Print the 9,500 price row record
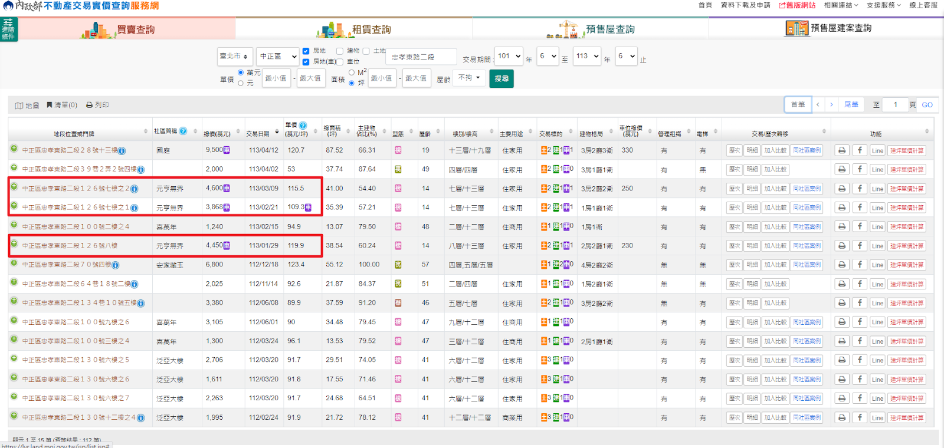Image resolution: width=944 pixels, height=448 pixels. pos(842,150)
